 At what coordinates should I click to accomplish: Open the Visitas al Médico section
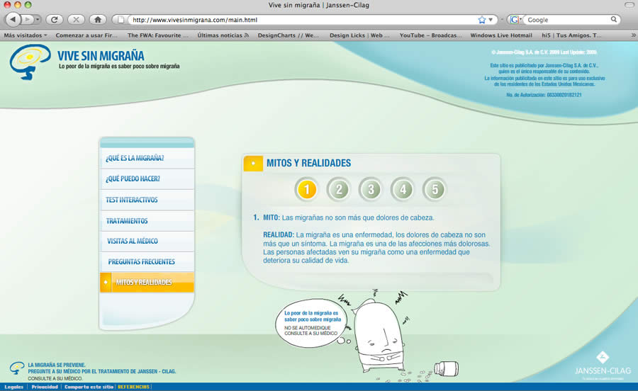(147, 241)
